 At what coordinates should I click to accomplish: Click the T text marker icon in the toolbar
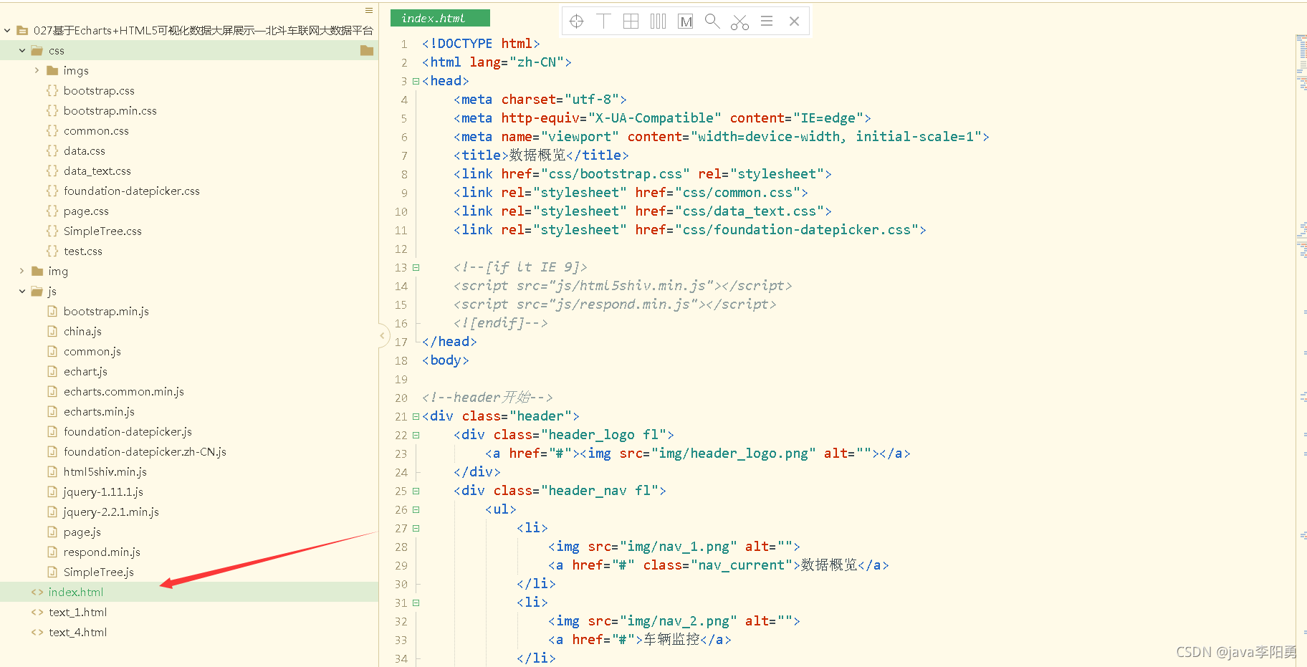(x=603, y=21)
